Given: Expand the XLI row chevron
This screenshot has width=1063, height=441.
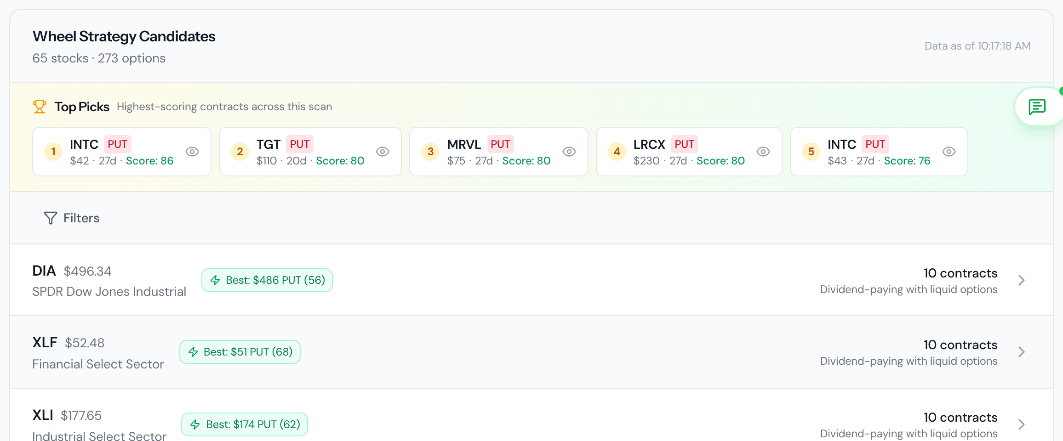Looking at the screenshot, I should point(1022,424).
